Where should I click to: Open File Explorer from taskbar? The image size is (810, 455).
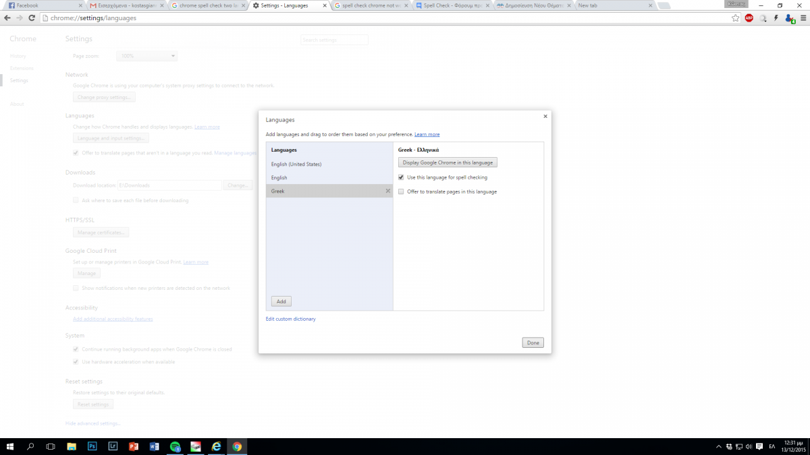[x=72, y=446]
